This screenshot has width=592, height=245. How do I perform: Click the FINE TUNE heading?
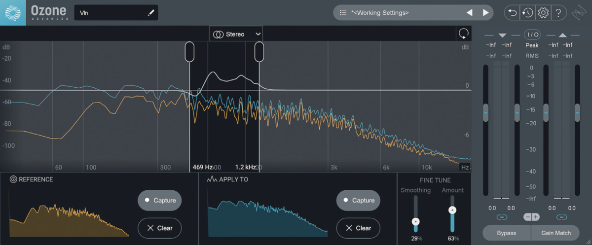(x=435, y=180)
